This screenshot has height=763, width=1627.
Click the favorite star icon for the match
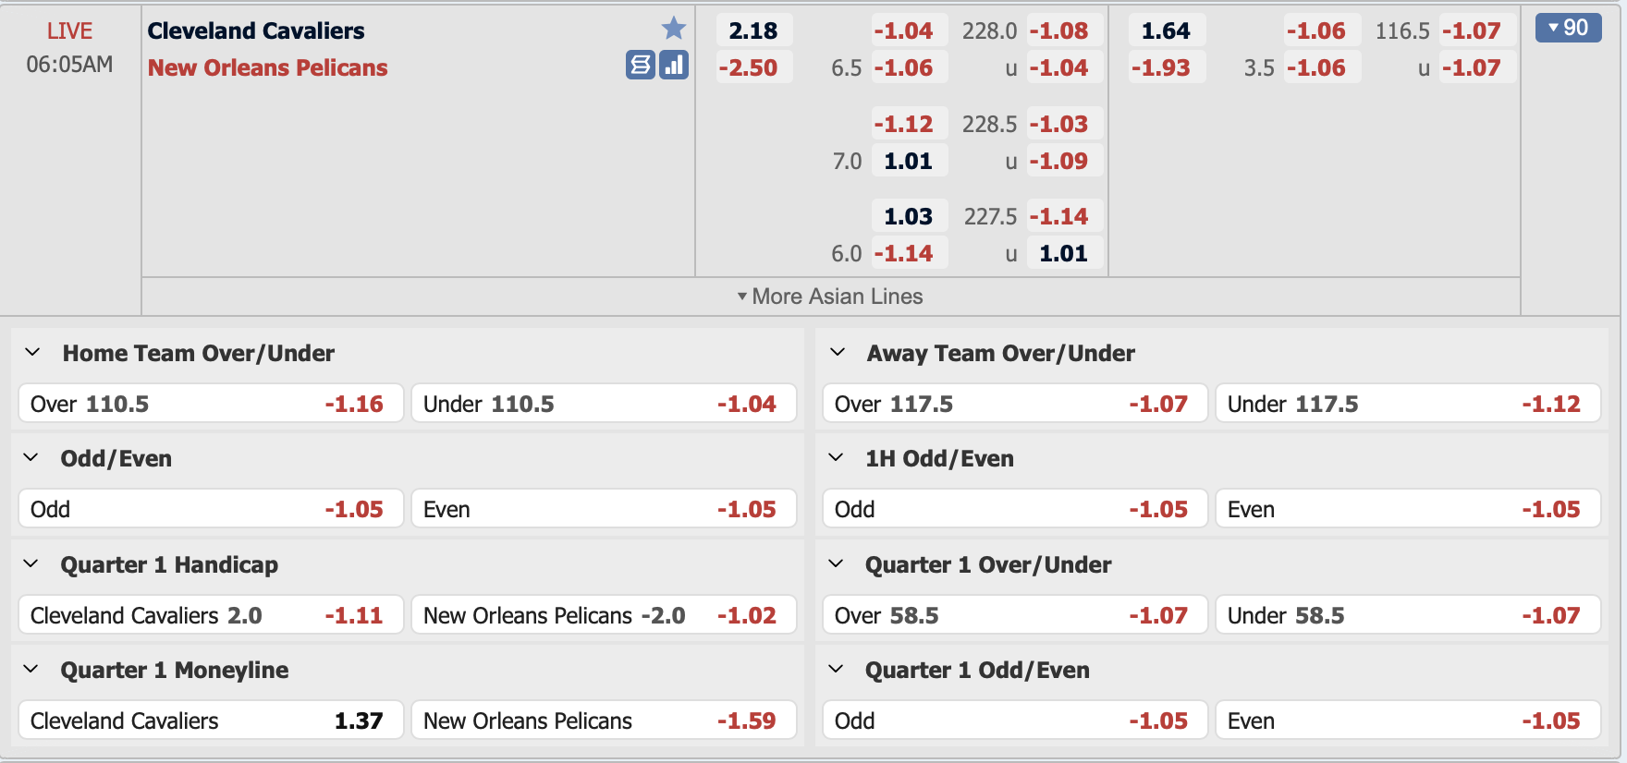tap(674, 29)
